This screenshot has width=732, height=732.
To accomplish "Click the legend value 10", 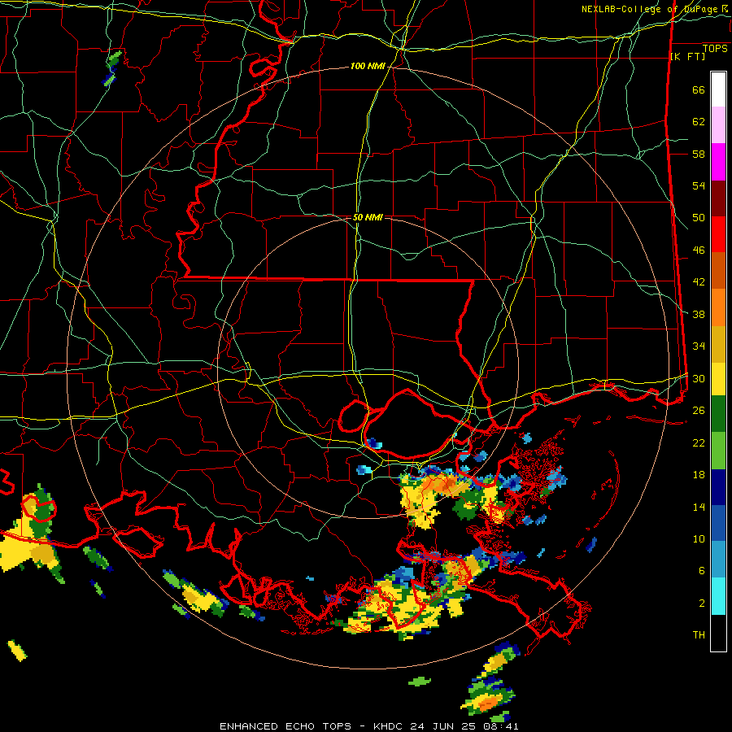I will (699, 539).
